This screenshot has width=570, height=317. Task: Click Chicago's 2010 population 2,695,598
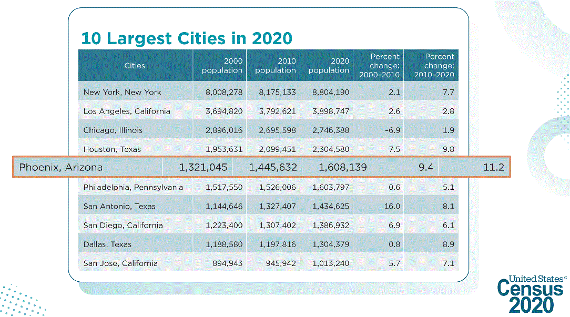tap(277, 130)
